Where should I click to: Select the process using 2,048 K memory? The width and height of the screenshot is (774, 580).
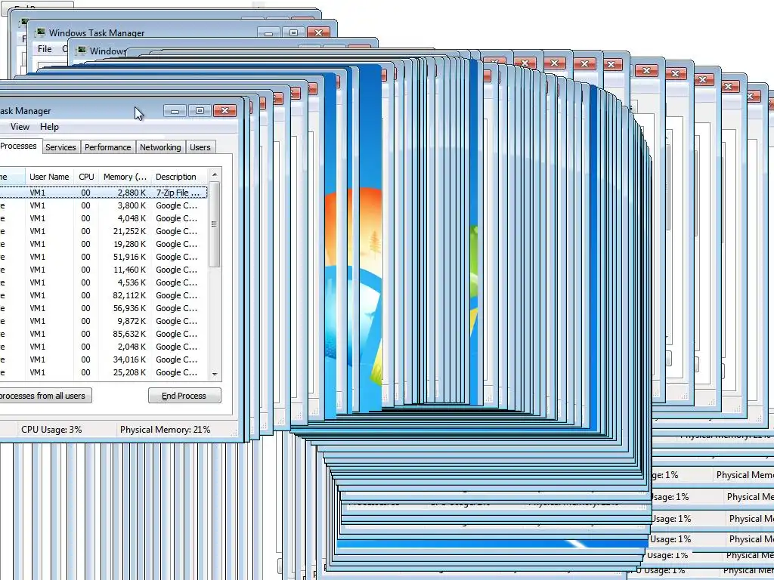coord(103,347)
